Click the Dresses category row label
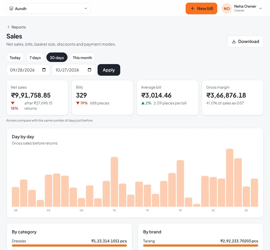Viewport: 270px width, 250px height. tap(19, 241)
